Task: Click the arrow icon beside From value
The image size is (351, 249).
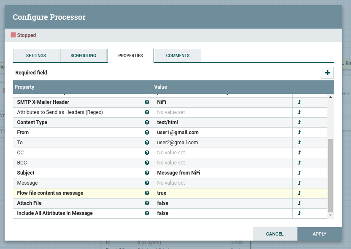Action: pyautogui.click(x=299, y=132)
